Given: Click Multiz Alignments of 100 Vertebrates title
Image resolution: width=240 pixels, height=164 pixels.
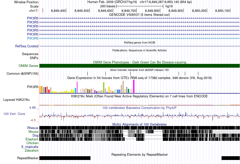Looking at the screenshot, I should [139, 124].
